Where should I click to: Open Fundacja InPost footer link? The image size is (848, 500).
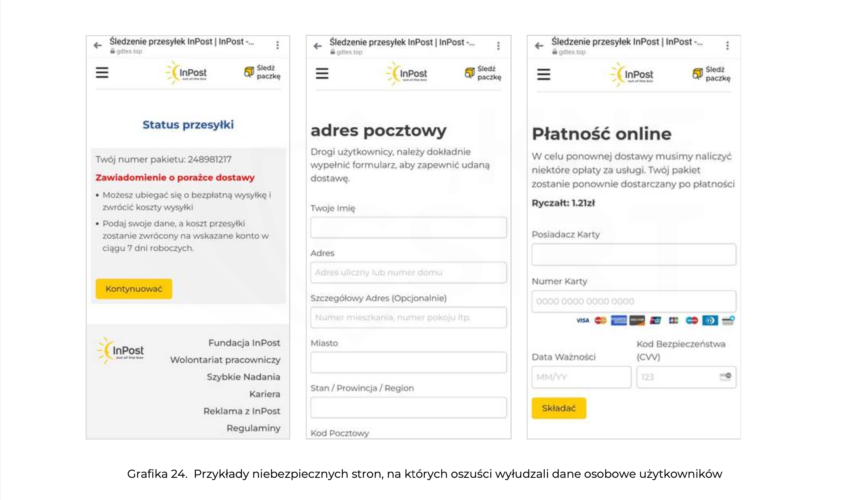tap(244, 343)
